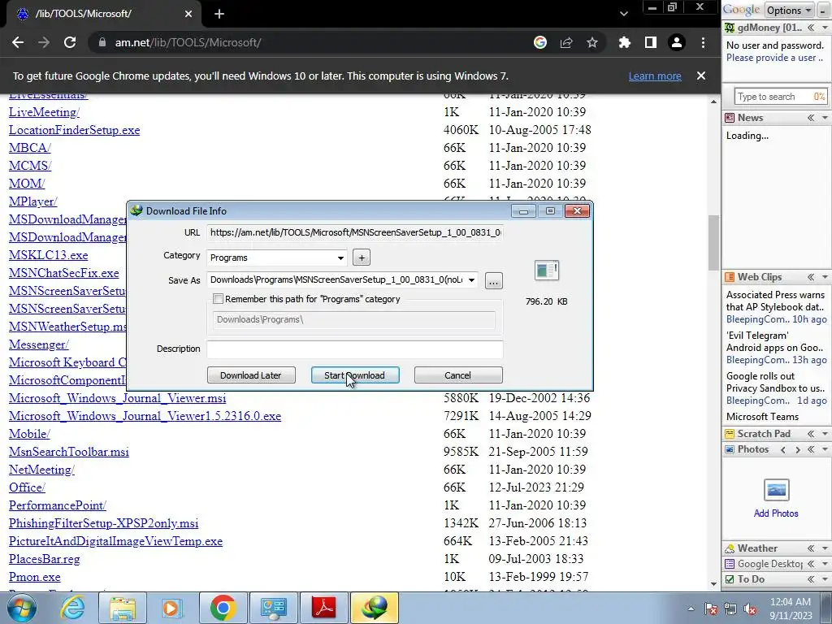Bookmark this page with star icon
Image resolution: width=832 pixels, height=624 pixels.
pos(592,42)
